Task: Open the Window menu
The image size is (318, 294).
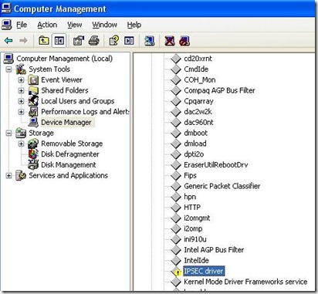Action: [104, 25]
